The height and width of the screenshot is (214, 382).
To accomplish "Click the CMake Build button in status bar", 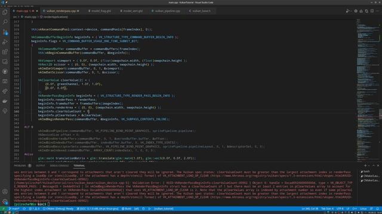I will point(127,209).
